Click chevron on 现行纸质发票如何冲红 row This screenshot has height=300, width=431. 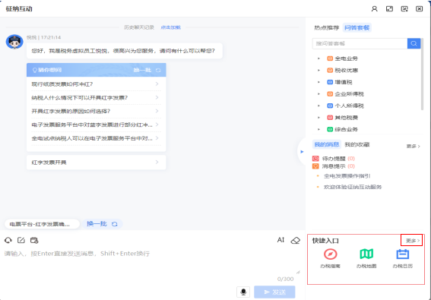157,84
